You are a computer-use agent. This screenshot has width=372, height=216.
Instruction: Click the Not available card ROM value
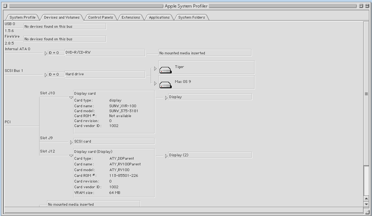click(x=120, y=116)
